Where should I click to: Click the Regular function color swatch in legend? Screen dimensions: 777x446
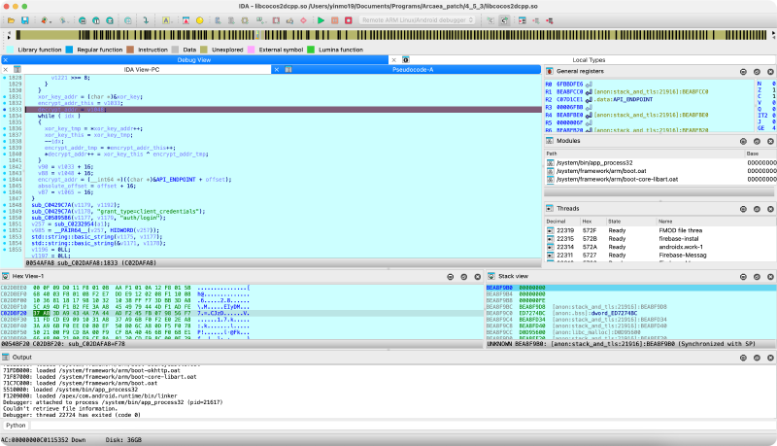(x=71, y=48)
